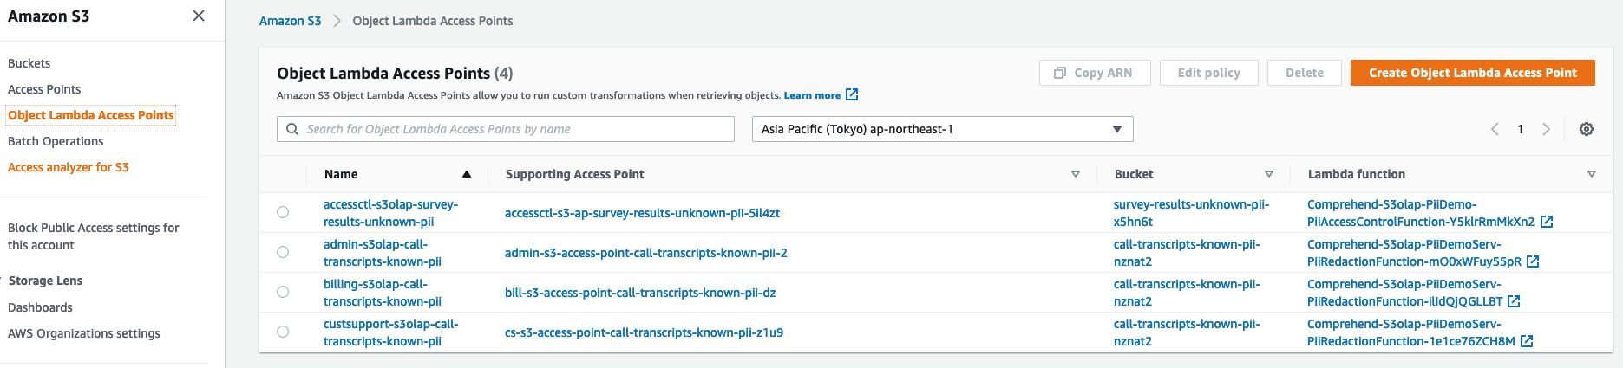Select the accessctl-s3olap-survey-results-unknown-pii radio button
Image resolution: width=1623 pixels, height=368 pixels.
pos(283,212)
